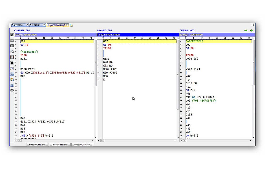Click the printer icon in left sidebar
265x169 pixels.
coord(12,52)
